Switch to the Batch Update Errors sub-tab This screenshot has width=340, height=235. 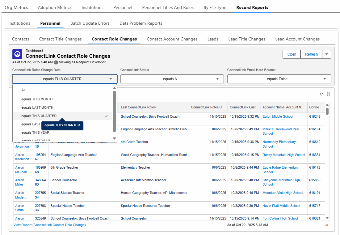point(90,23)
